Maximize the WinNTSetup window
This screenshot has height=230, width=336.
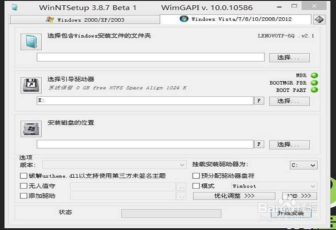coord(294,6)
